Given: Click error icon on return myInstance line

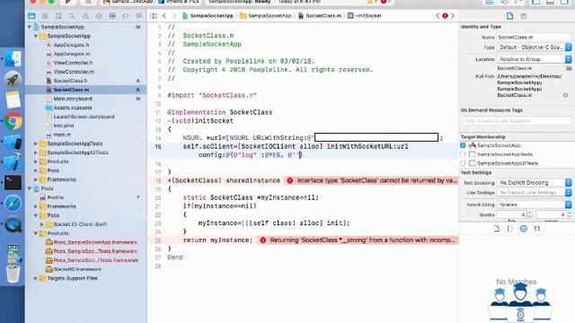Looking at the screenshot, I should (x=263, y=240).
